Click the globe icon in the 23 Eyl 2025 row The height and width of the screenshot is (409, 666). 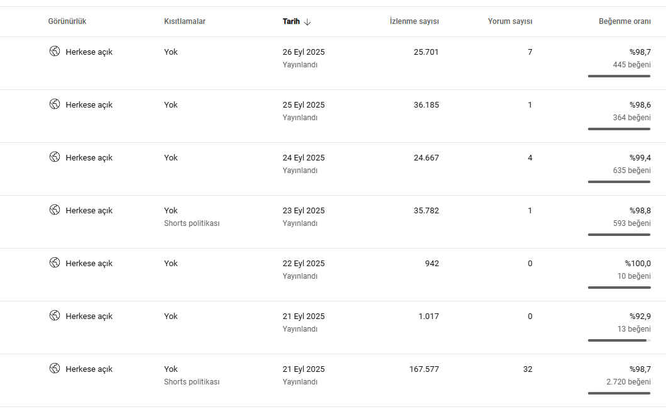pyautogui.click(x=55, y=210)
